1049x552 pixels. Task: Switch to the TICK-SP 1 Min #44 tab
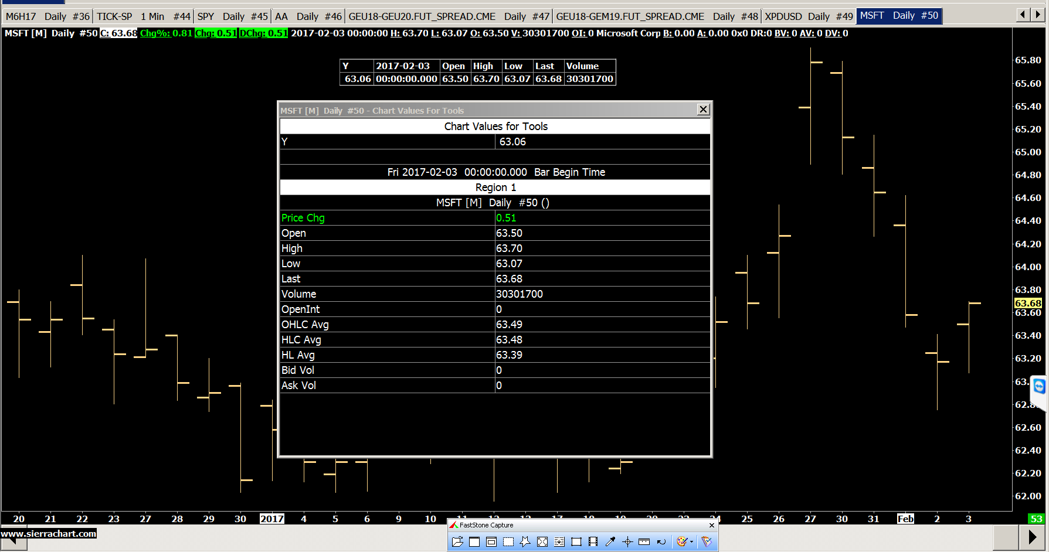tap(144, 16)
